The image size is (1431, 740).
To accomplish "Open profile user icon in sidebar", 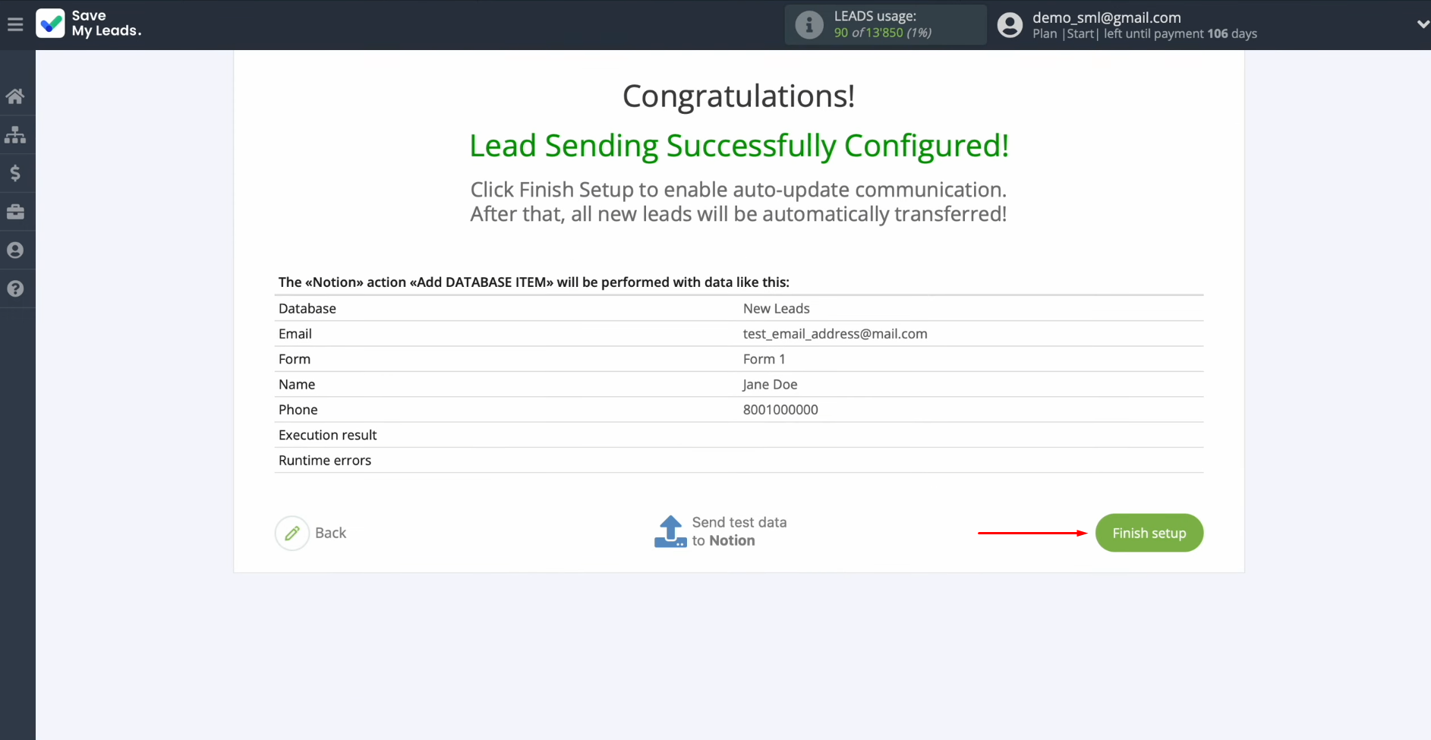I will pyautogui.click(x=15, y=250).
